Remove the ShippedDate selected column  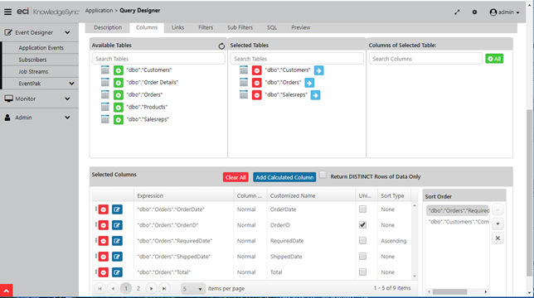tap(104, 257)
